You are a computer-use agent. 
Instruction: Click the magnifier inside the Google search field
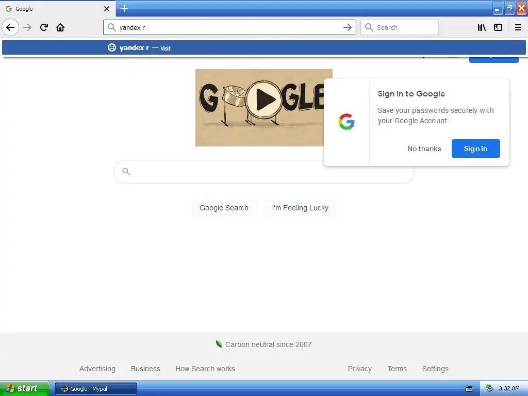point(126,171)
